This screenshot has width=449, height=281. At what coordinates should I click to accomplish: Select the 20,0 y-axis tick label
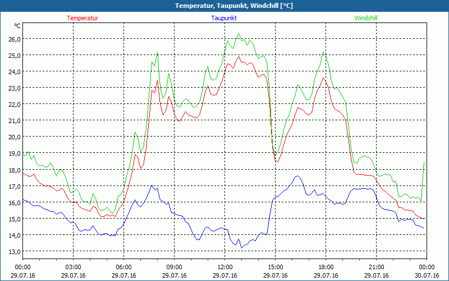(x=15, y=137)
